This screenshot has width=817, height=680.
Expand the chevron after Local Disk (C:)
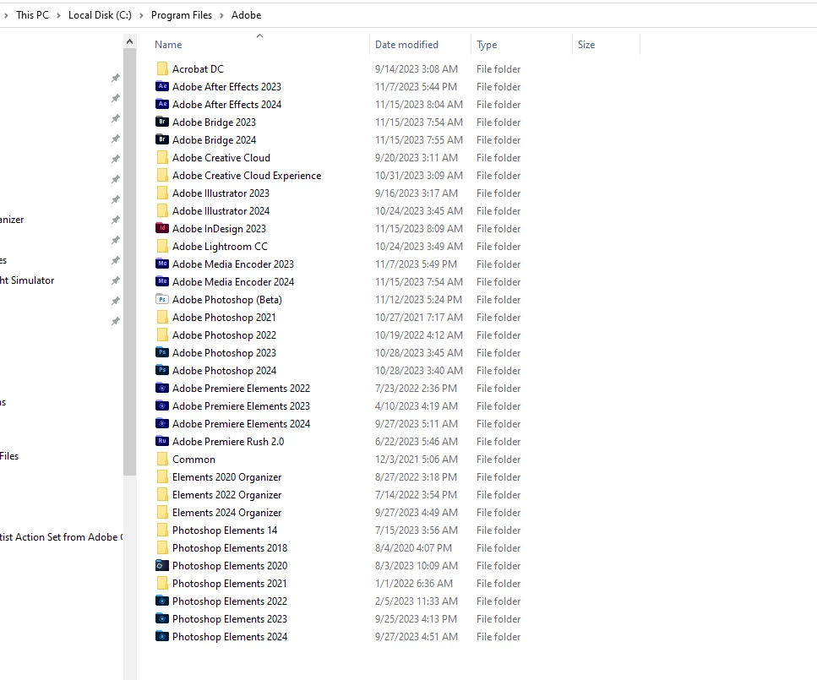pos(141,16)
